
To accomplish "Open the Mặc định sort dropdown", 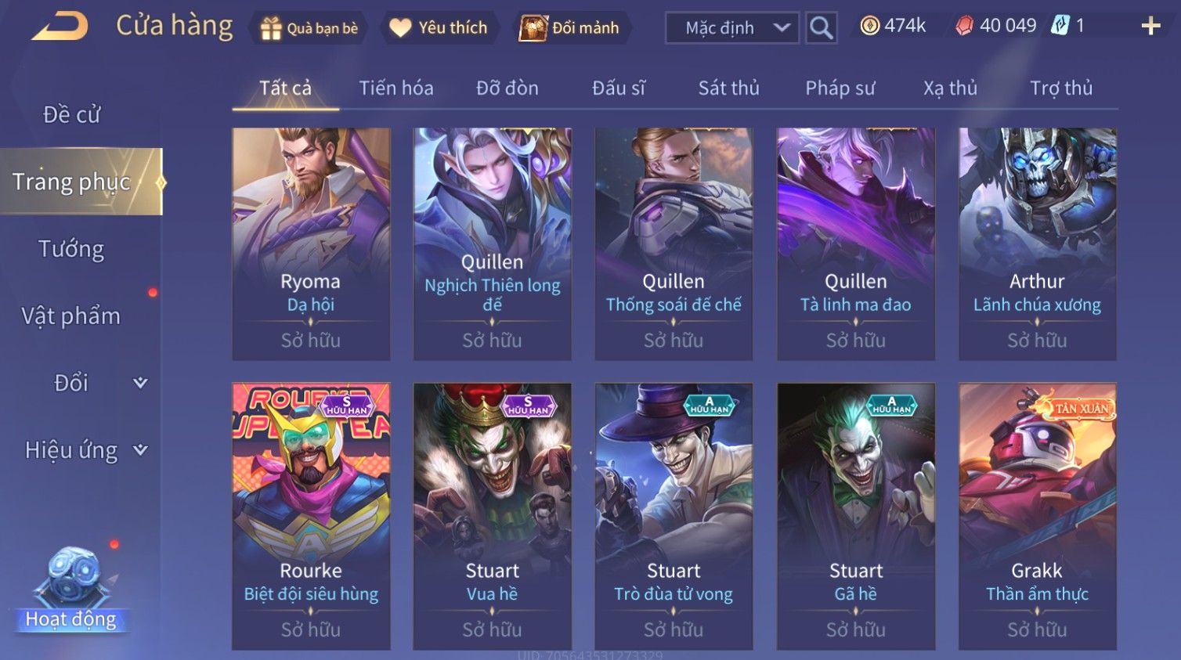I will click(x=732, y=27).
